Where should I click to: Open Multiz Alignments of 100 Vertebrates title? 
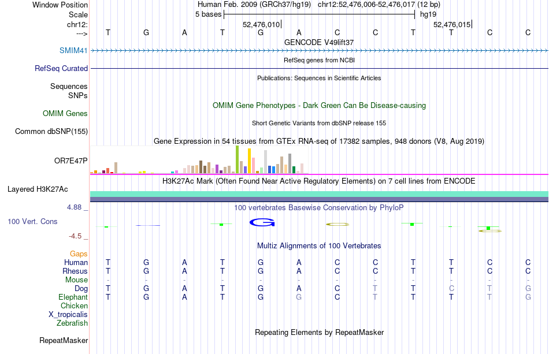click(x=319, y=245)
